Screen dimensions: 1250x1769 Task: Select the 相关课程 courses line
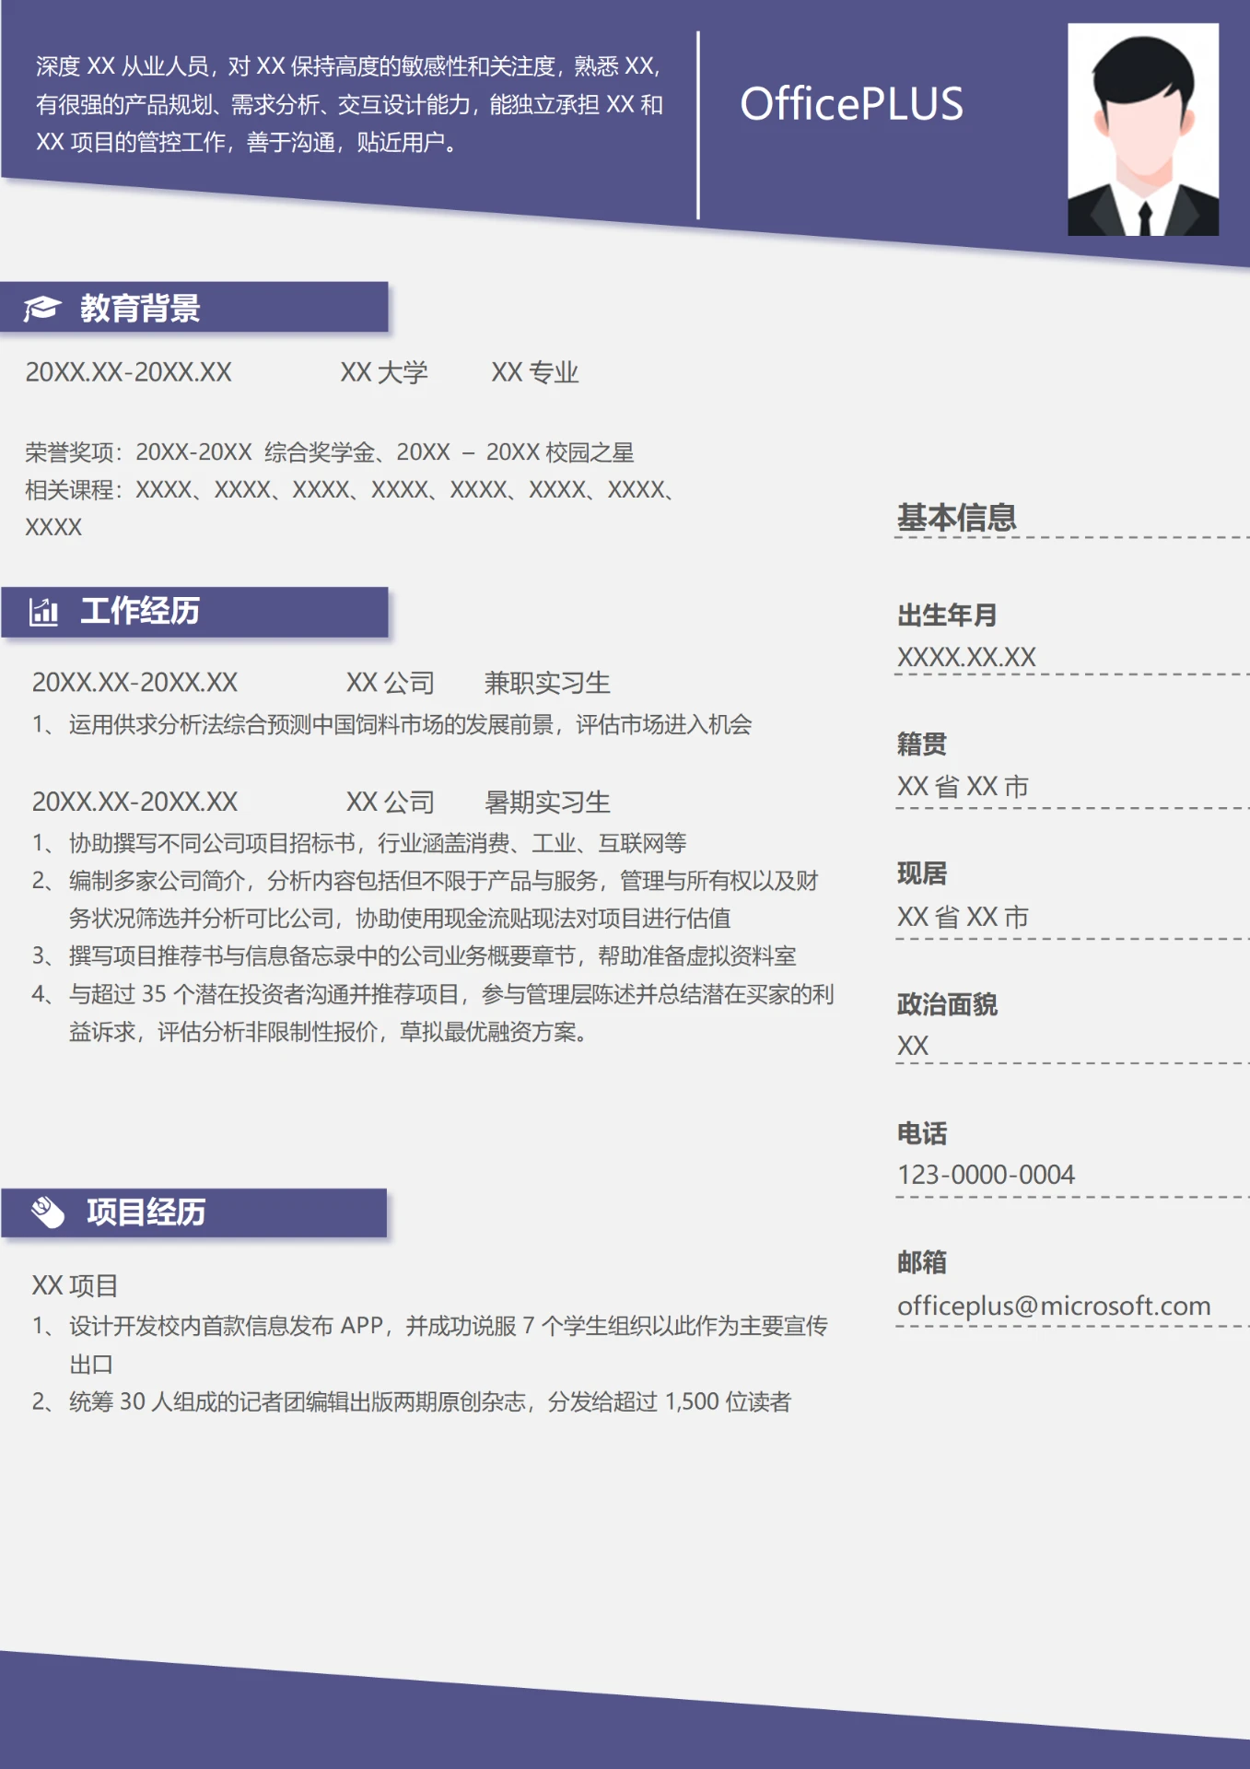click(351, 508)
